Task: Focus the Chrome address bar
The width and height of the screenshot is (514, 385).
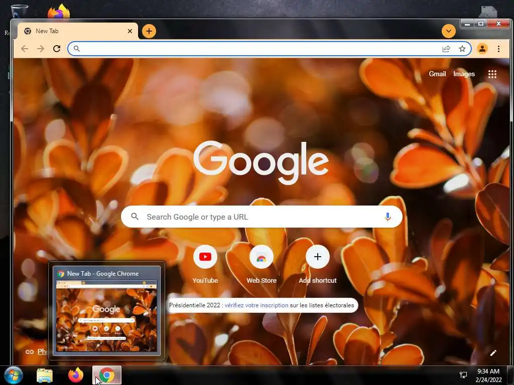Action: pos(270,49)
